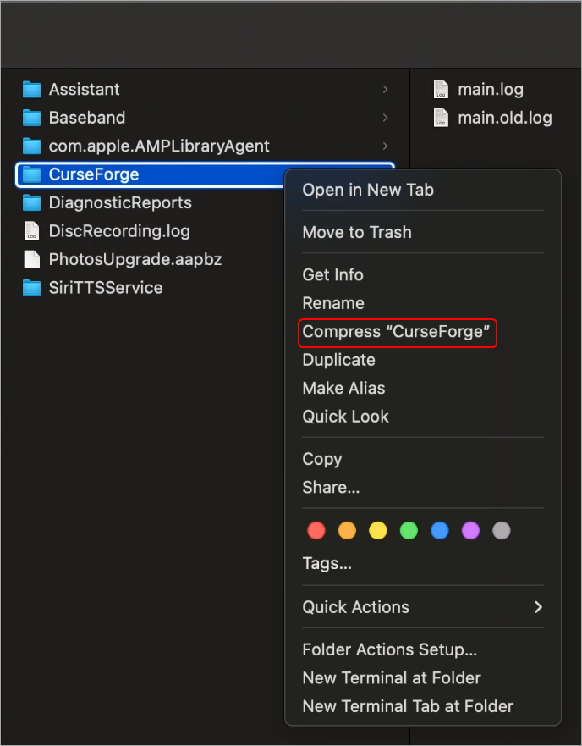Select the DiagnosticReports name text
This screenshot has height=746, width=582.
(120, 202)
